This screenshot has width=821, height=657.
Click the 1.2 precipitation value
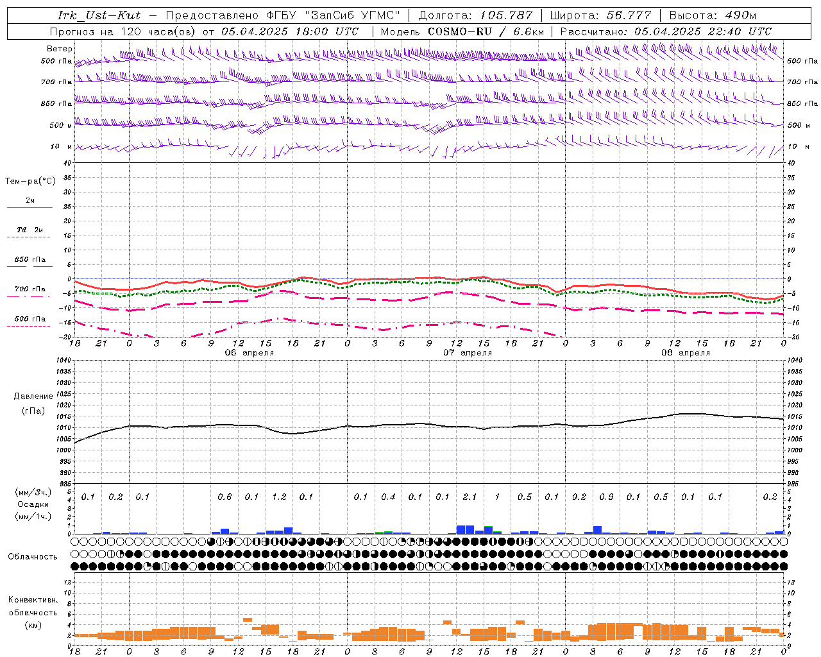point(279,497)
